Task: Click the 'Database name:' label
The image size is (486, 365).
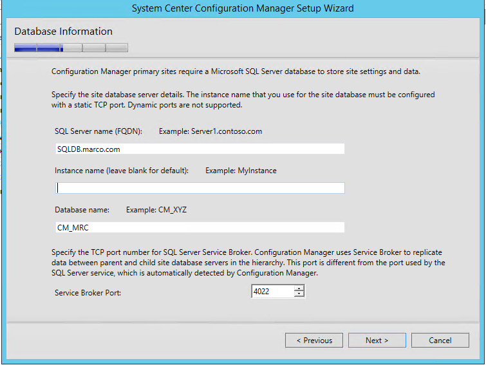Action: (x=82, y=210)
